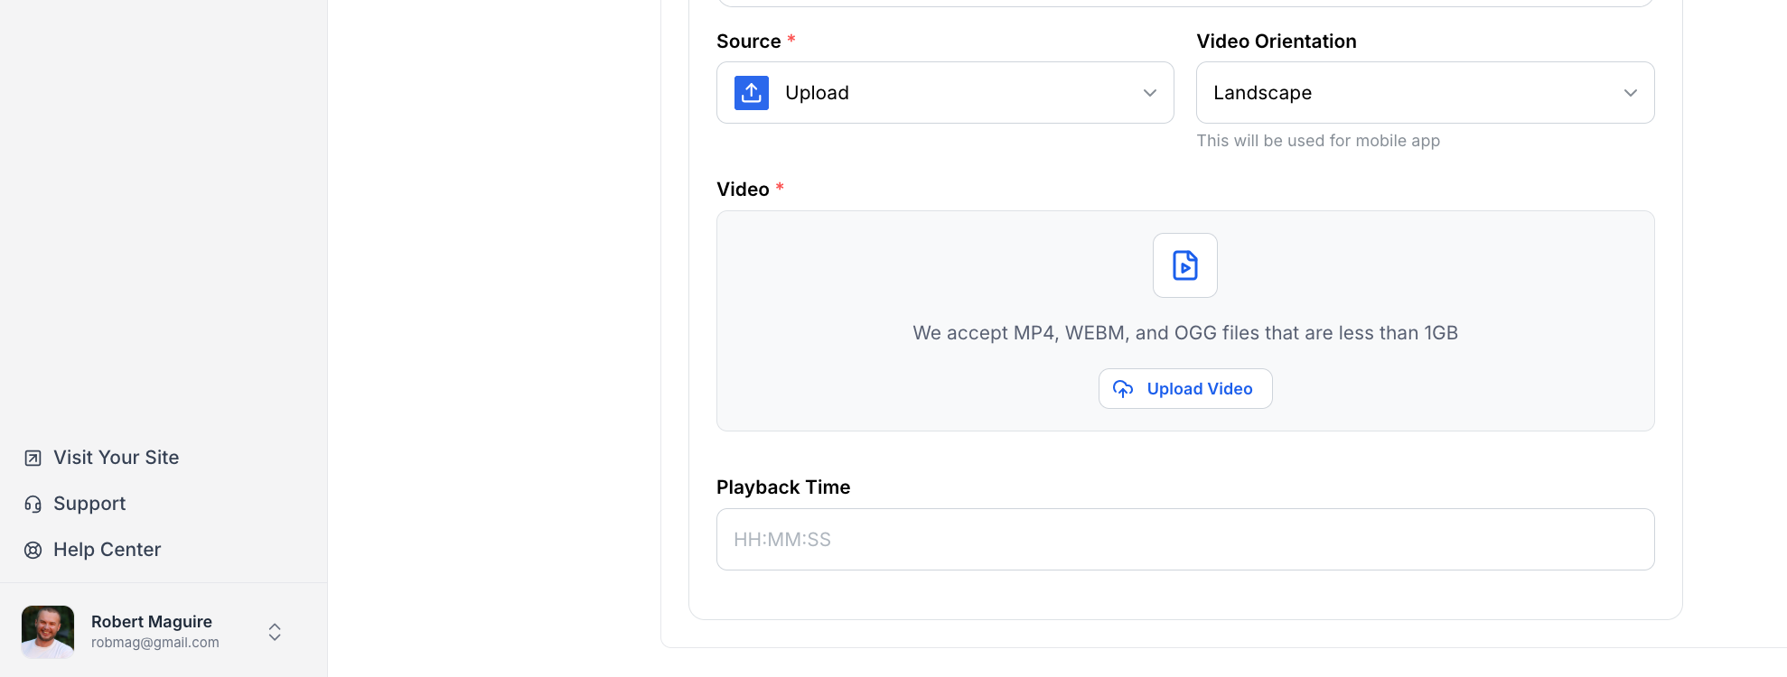Click the Robert Maguire account name
The image size is (1787, 677).
pos(151,622)
